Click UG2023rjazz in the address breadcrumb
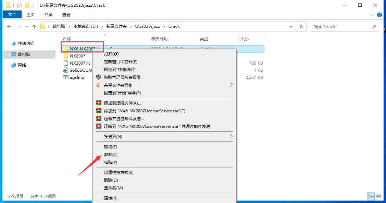Screen dimensions: 386x203 [x=148, y=26]
